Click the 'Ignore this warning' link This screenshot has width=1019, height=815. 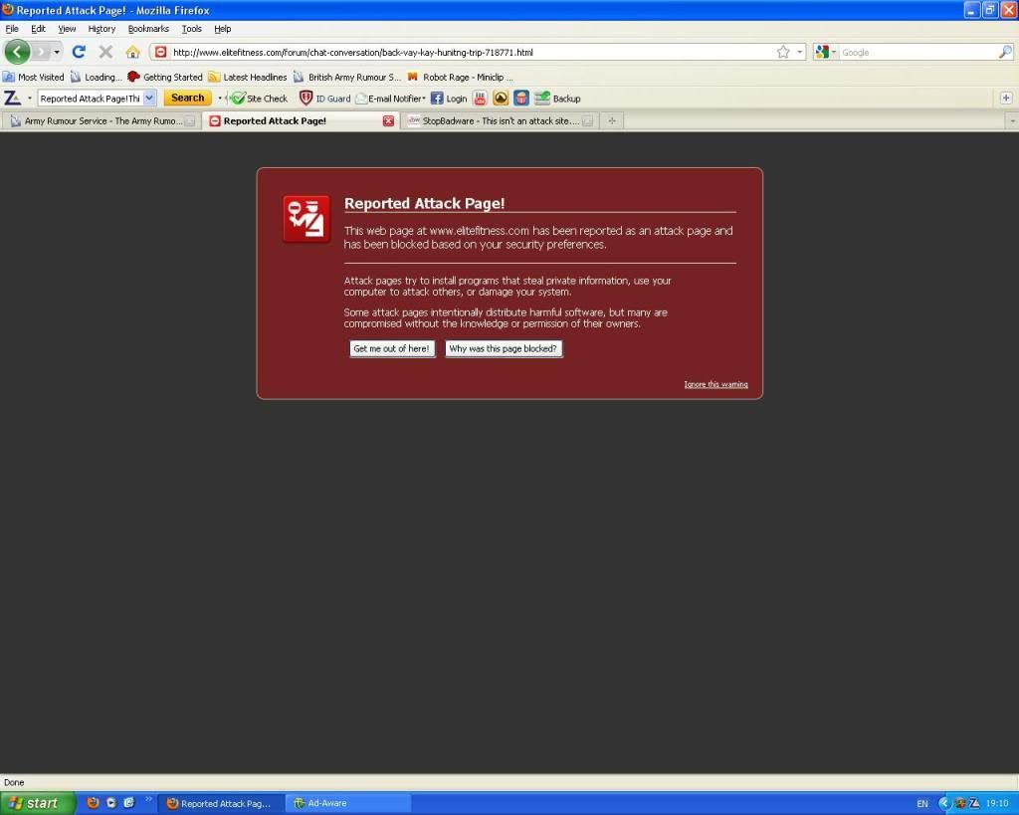point(715,384)
